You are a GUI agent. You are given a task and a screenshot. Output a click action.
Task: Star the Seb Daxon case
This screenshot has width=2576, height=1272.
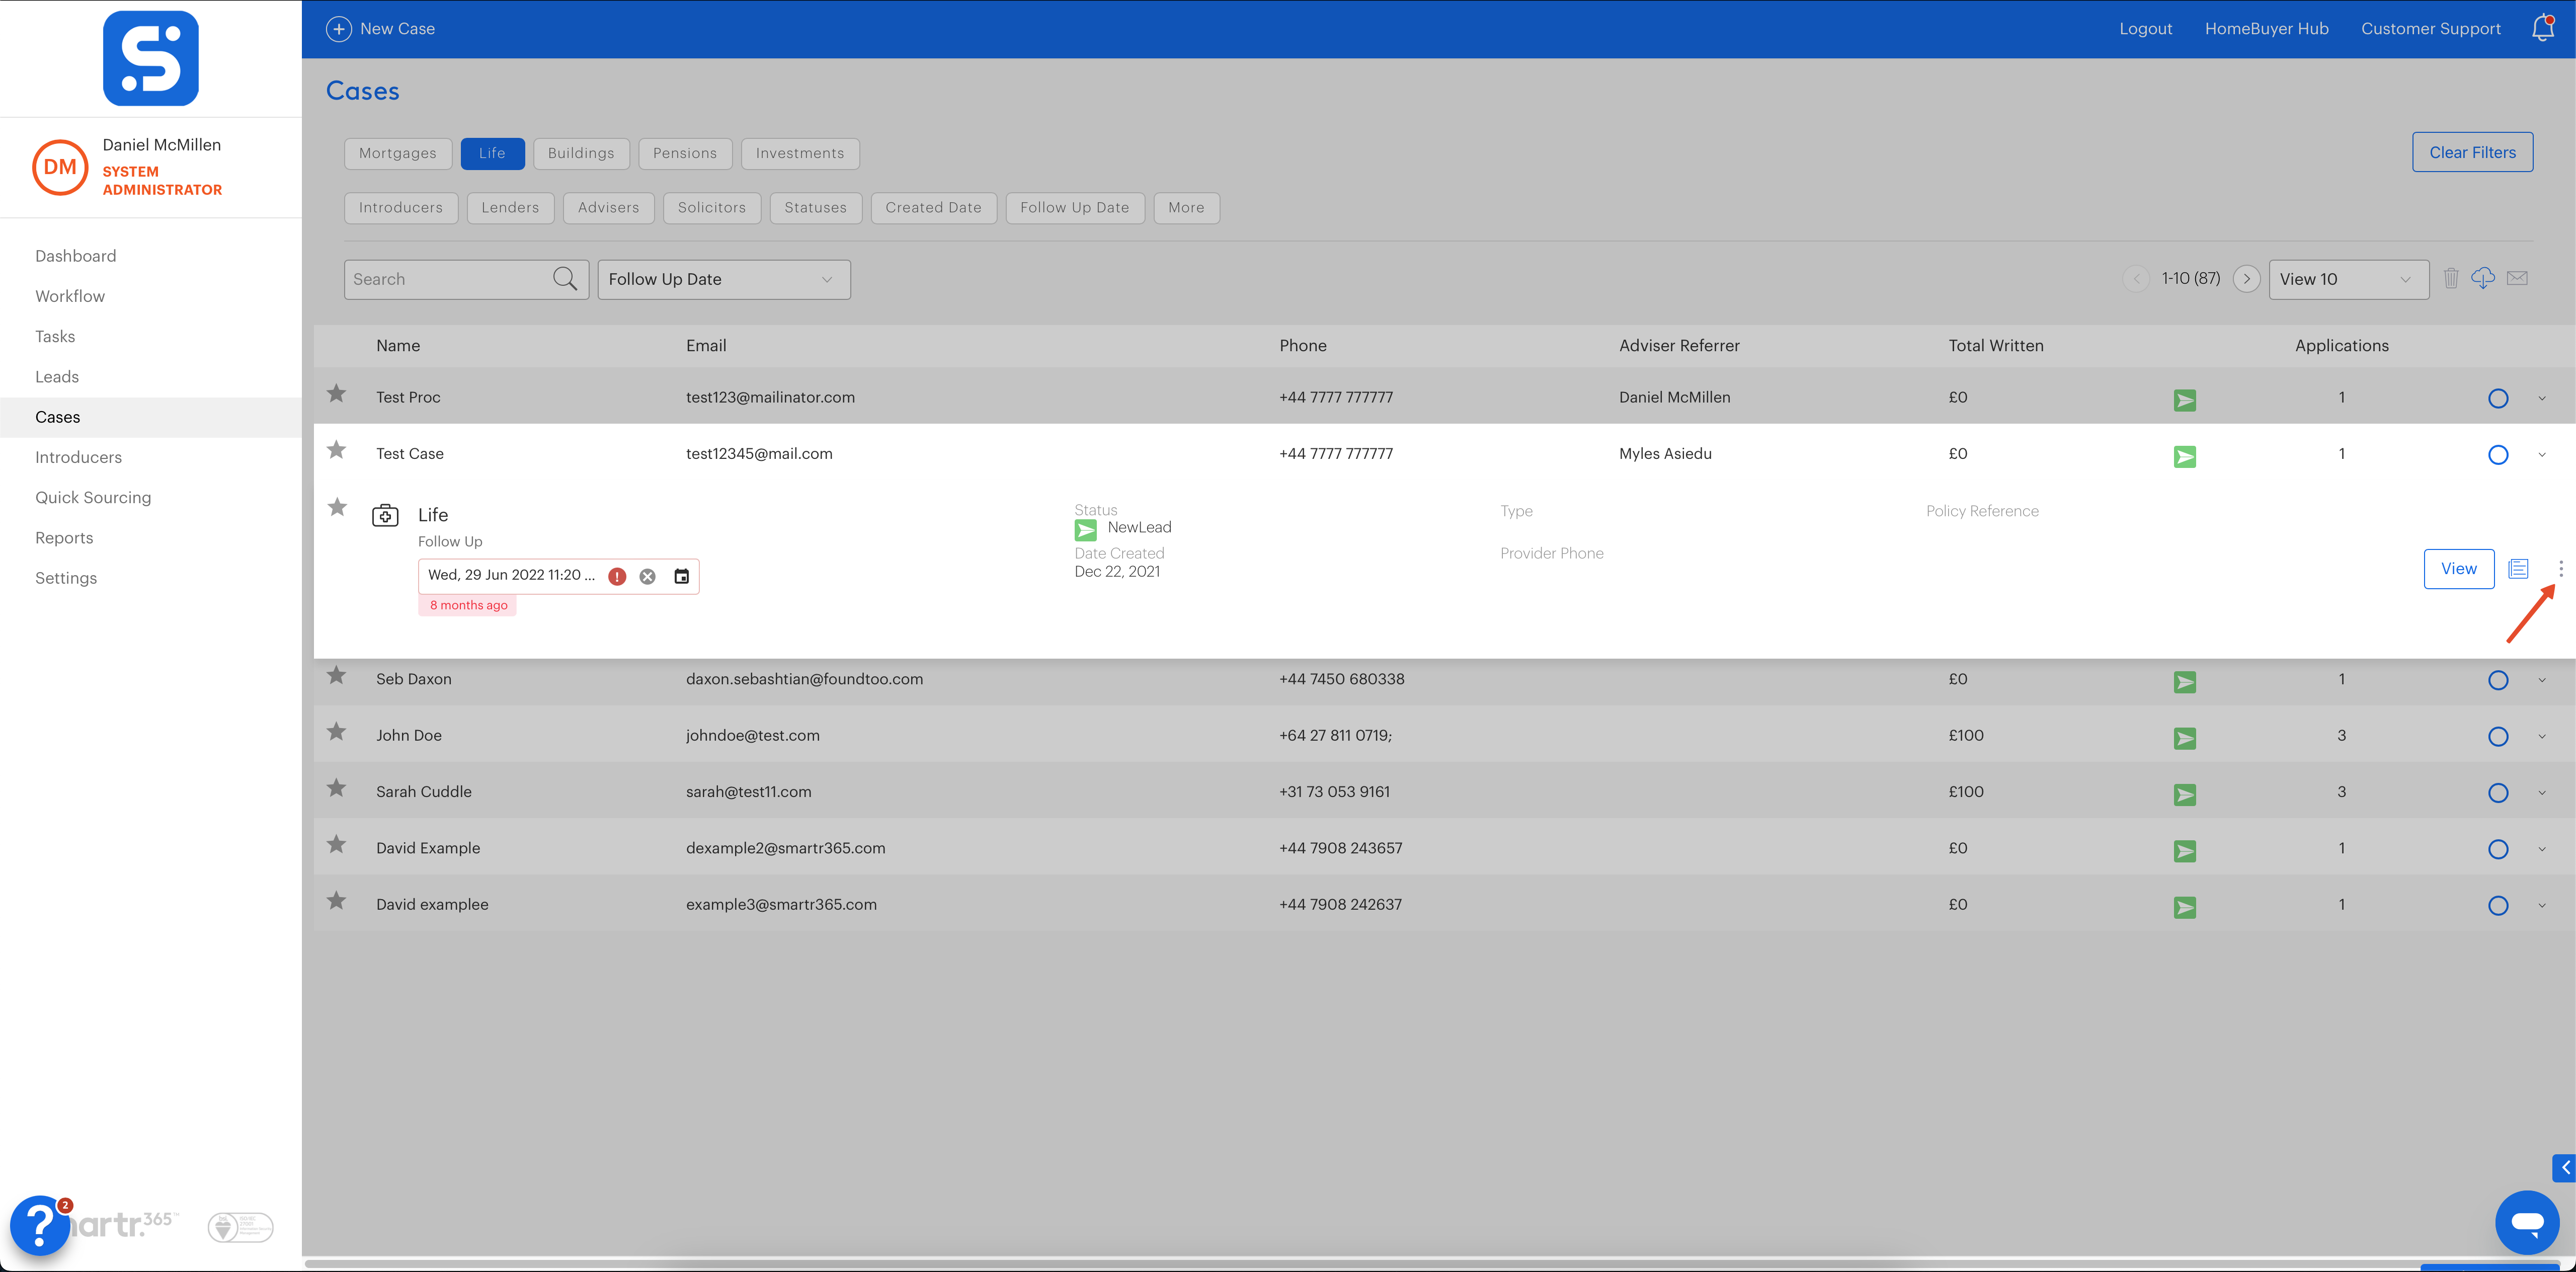point(337,676)
